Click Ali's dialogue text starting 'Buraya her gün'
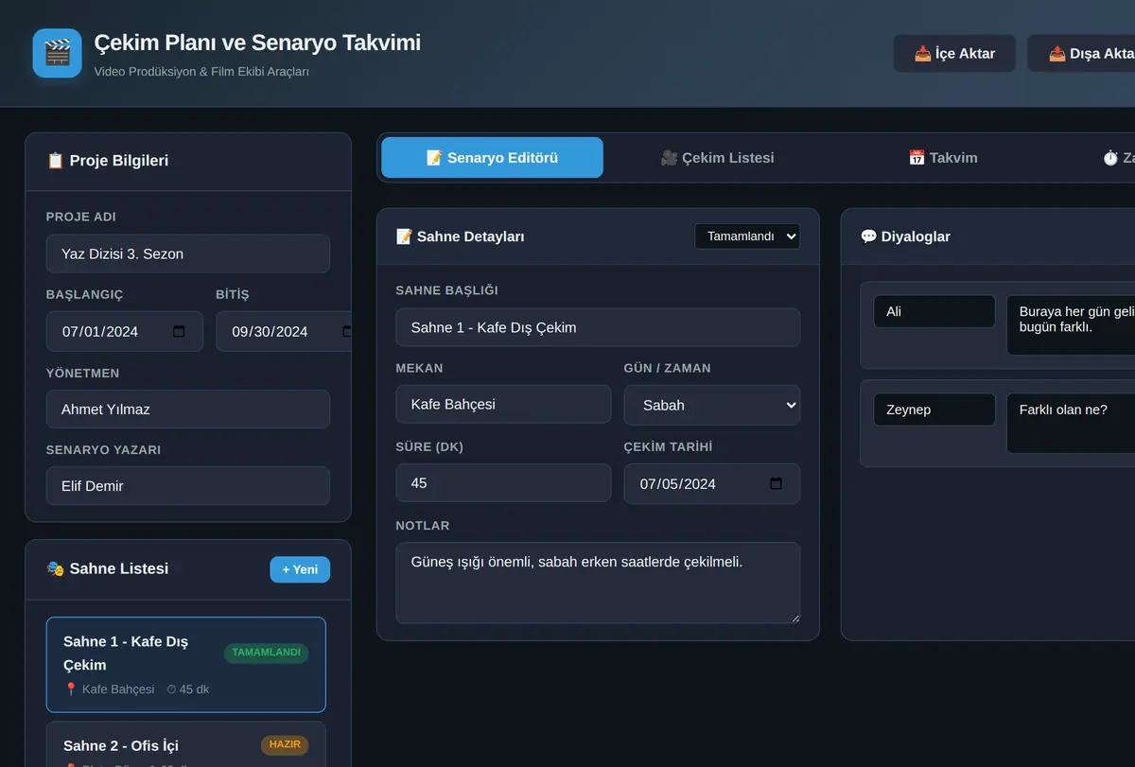The height and width of the screenshot is (767, 1135). point(1071,325)
